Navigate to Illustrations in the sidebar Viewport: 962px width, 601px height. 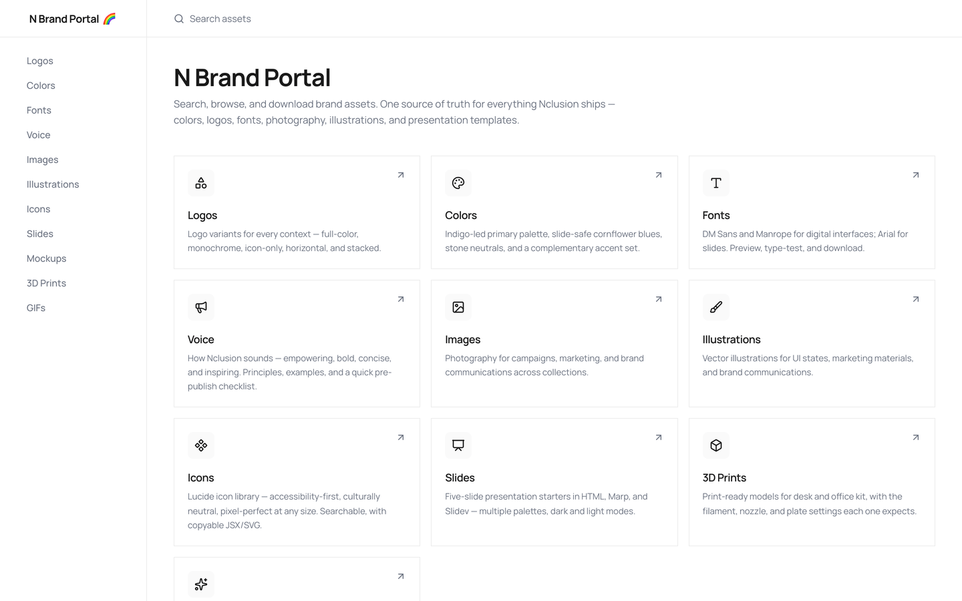pos(53,184)
